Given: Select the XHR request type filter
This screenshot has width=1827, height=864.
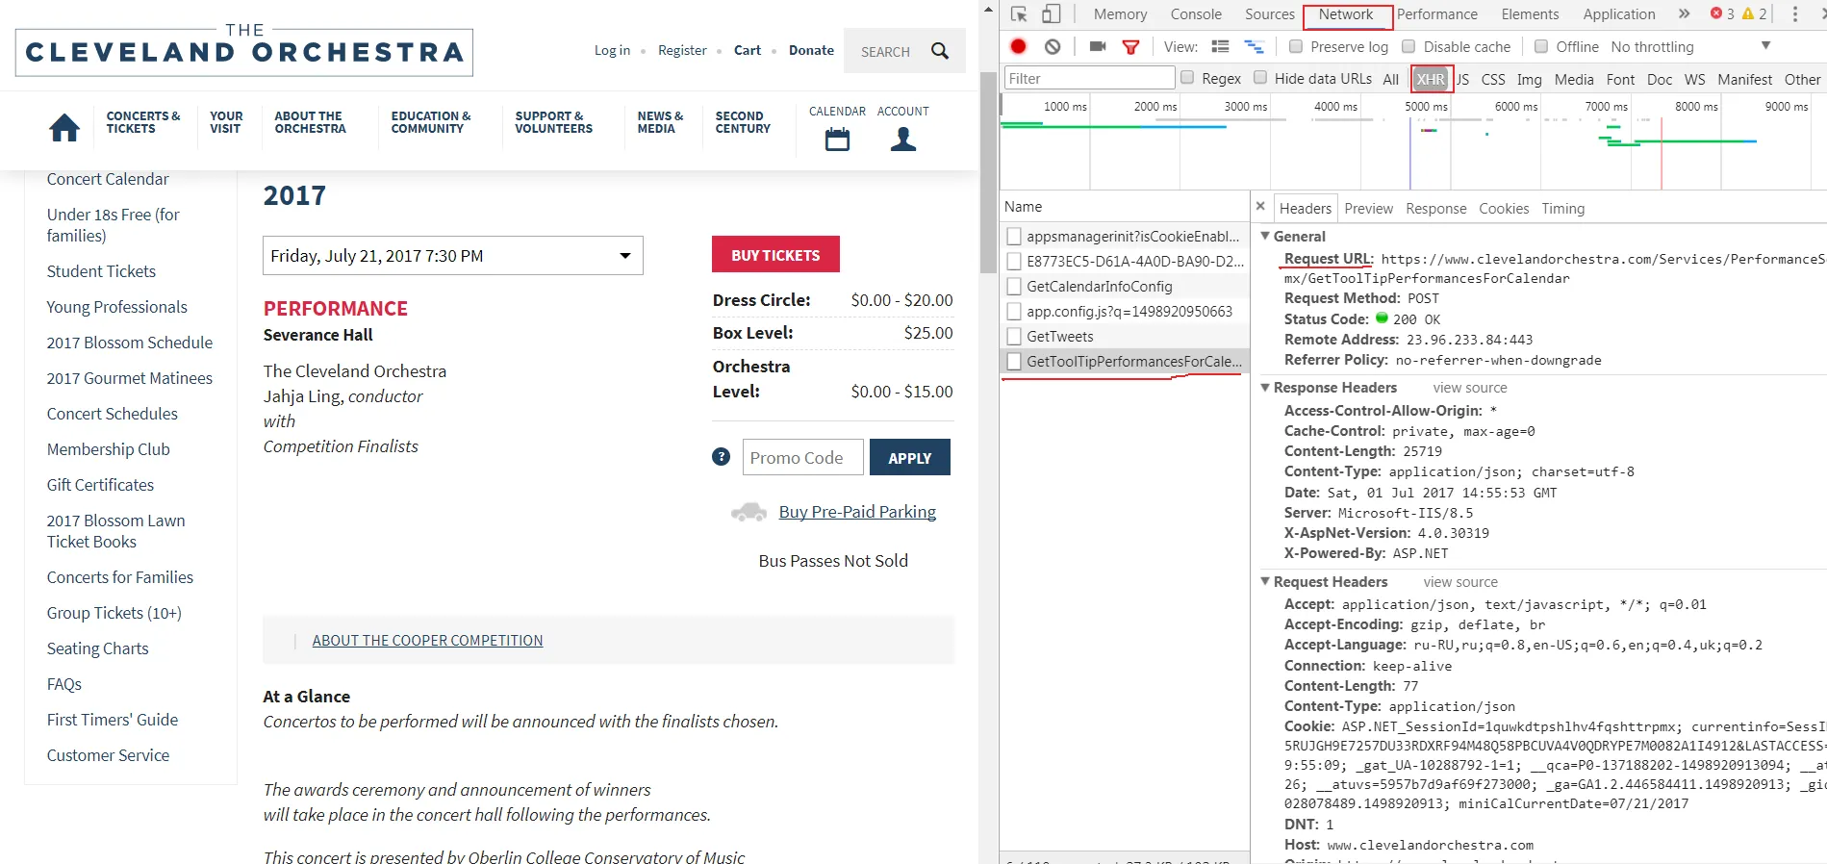Looking at the screenshot, I should tap(1431, 79).
